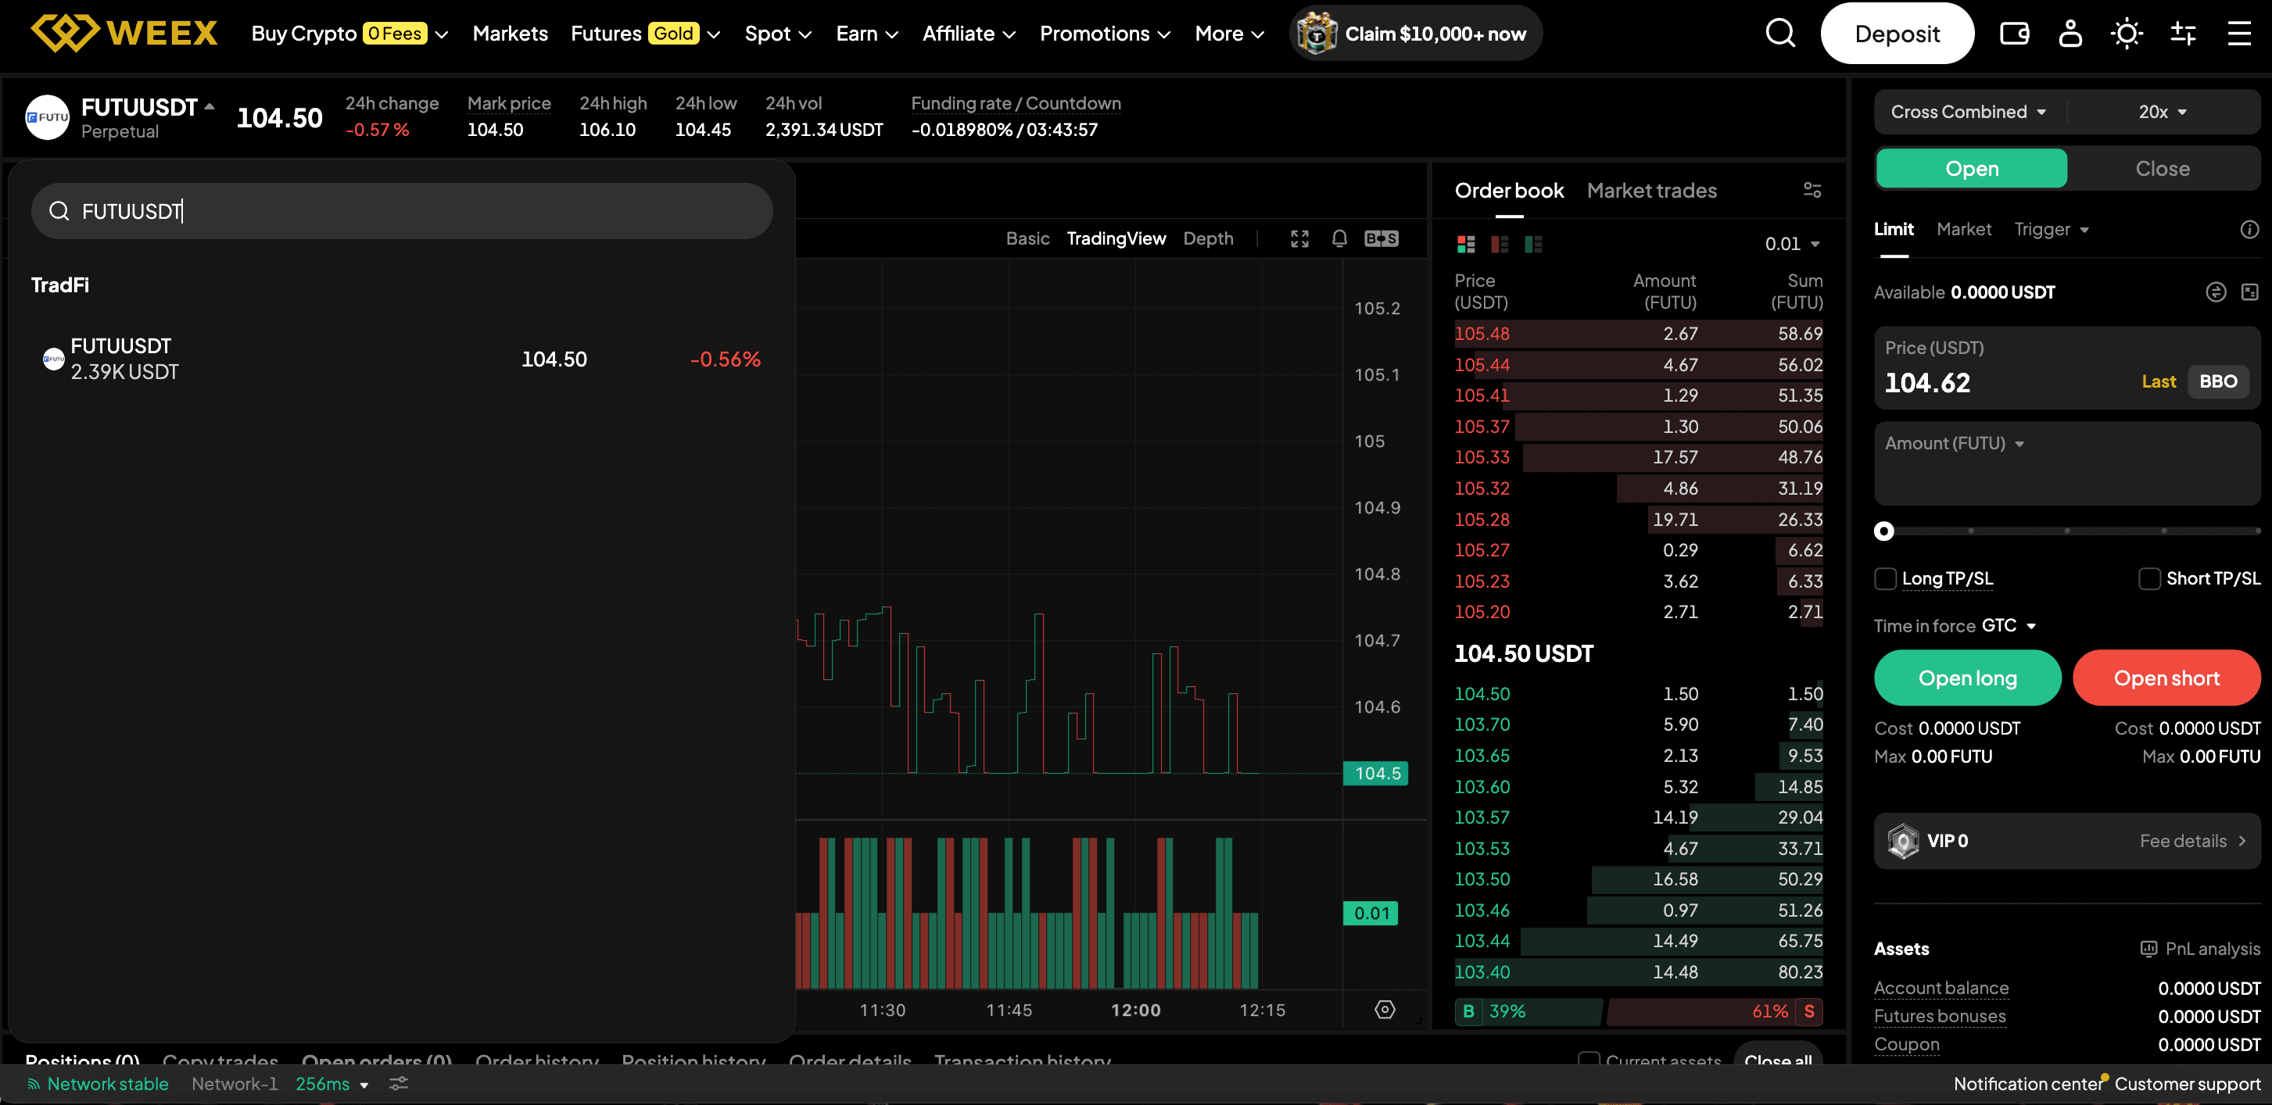Switch to Open position mode
Image resolution: width=2272 pixels, height=1105 pixels.
(1971, 169)
